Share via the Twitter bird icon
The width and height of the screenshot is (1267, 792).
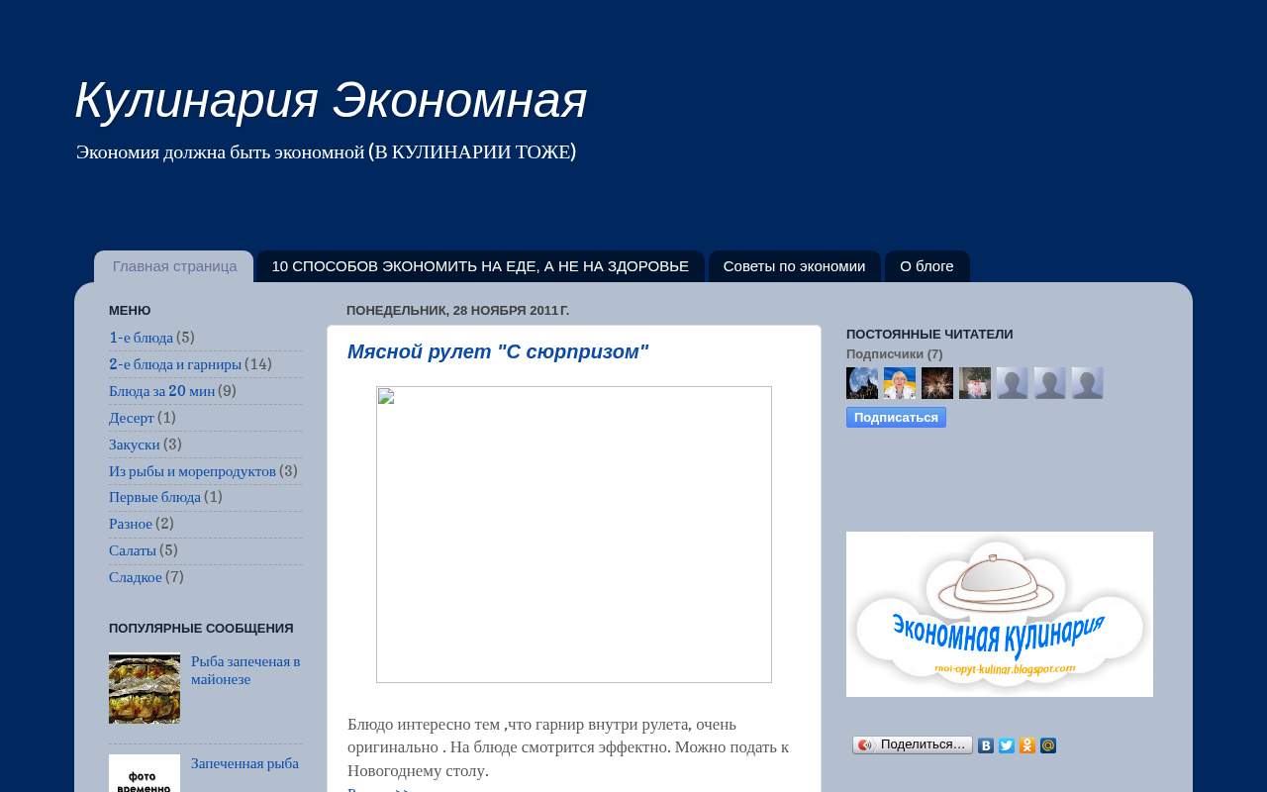click(1007, 745)
